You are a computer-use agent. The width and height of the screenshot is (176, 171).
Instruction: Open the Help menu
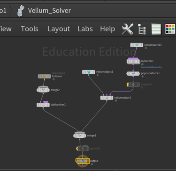point(107,29)
